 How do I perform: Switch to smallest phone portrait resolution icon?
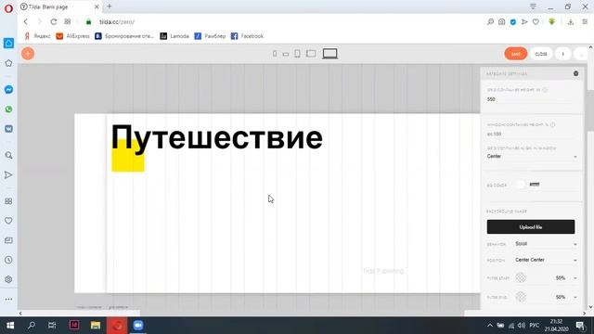[x=275, y=54]
